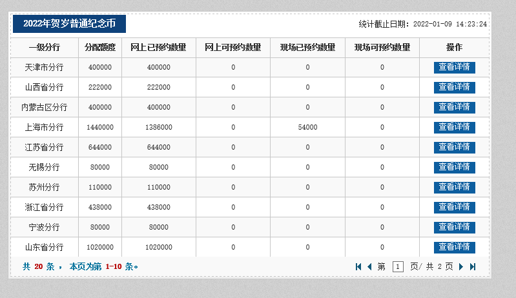Select the 浙江省分行 branch name cell
This screenshot has height=298, width=516.
45,207
